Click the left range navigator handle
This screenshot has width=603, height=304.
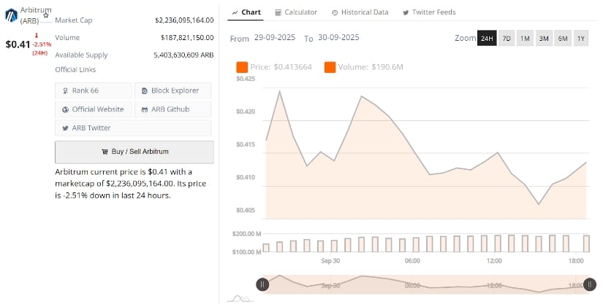coord(262,285)
